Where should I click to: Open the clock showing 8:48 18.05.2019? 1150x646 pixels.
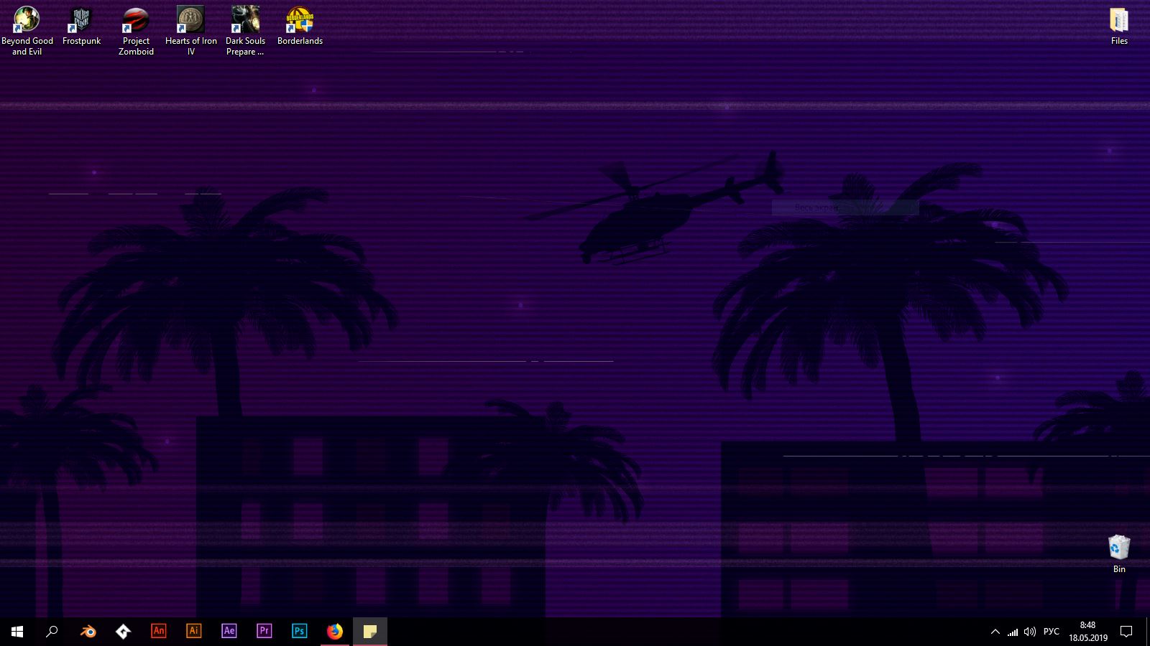(1087, 632)
